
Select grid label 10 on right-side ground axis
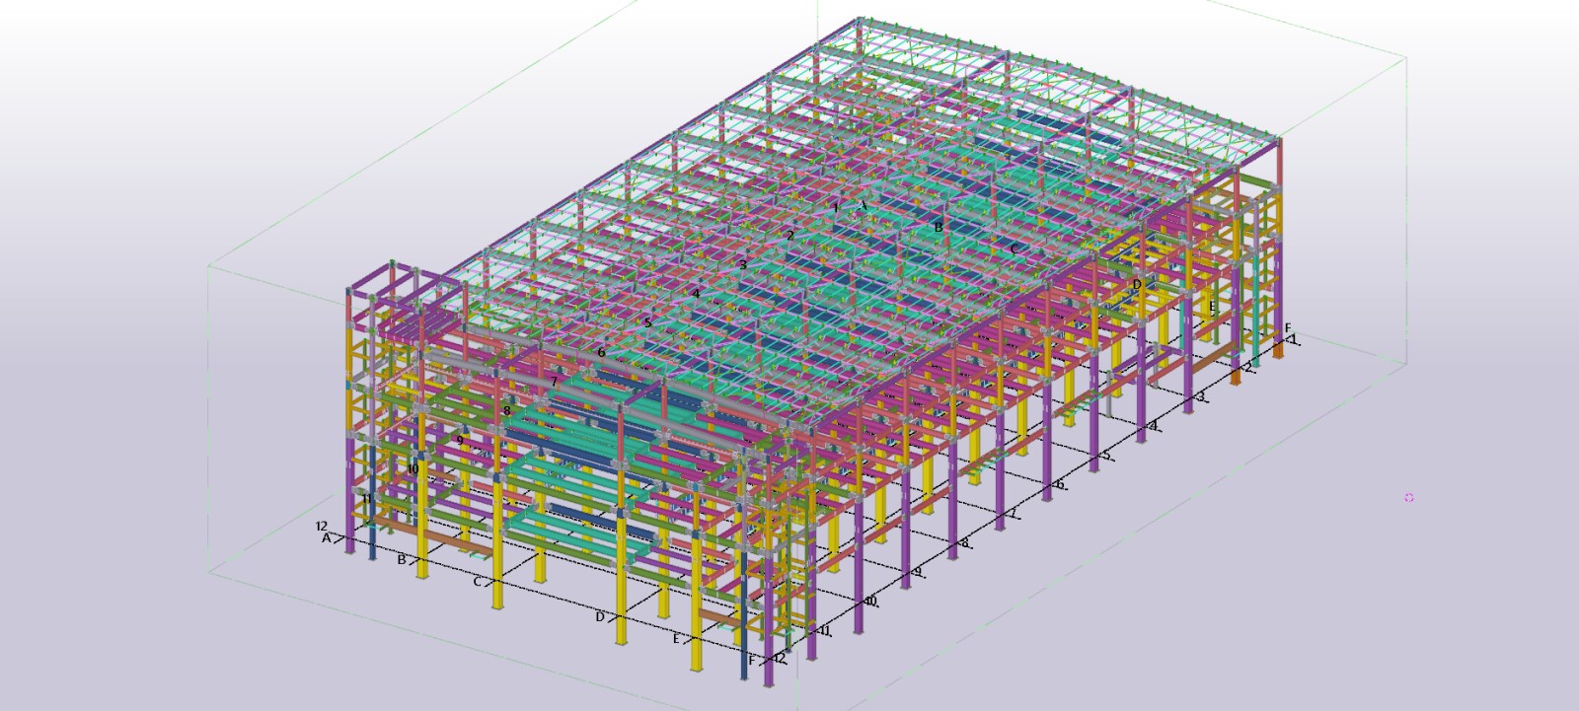870,601
